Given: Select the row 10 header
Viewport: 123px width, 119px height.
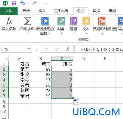Looking at the screenshot, I should point(4,112).
